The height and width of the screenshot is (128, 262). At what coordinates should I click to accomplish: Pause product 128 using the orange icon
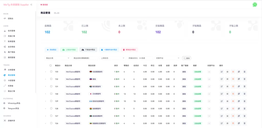233,109
